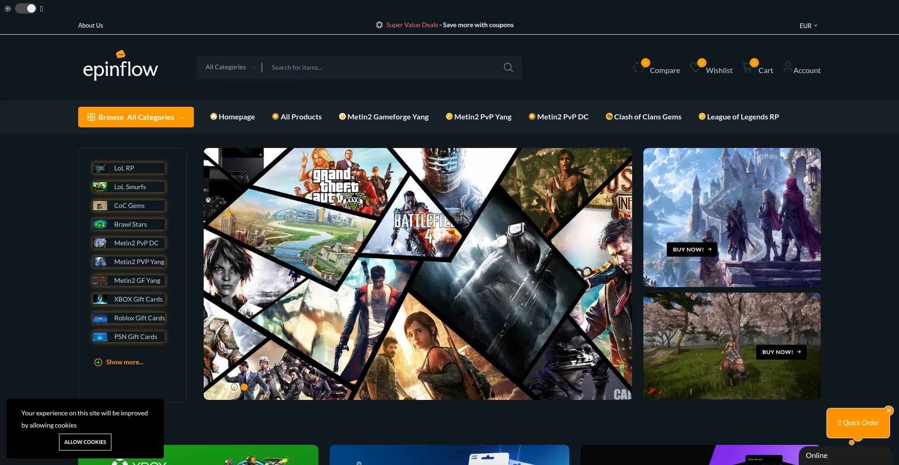This screenshot has width=899, height=465.
Task: Open Clash of Clans Gems navigation item
Action: (x=643, y=117)
